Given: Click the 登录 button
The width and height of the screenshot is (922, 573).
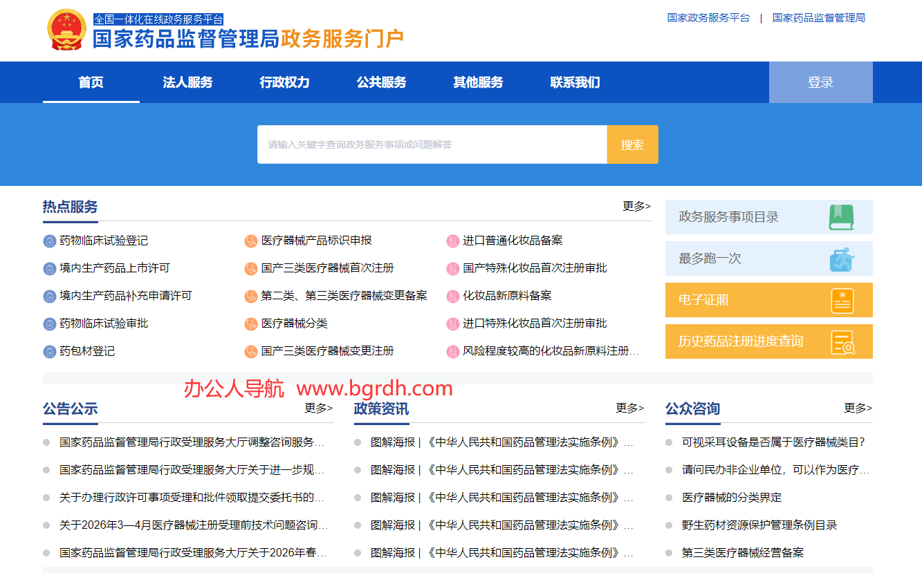Looking at the screenshot, I should pyautogui.click(x=821, y=82).
